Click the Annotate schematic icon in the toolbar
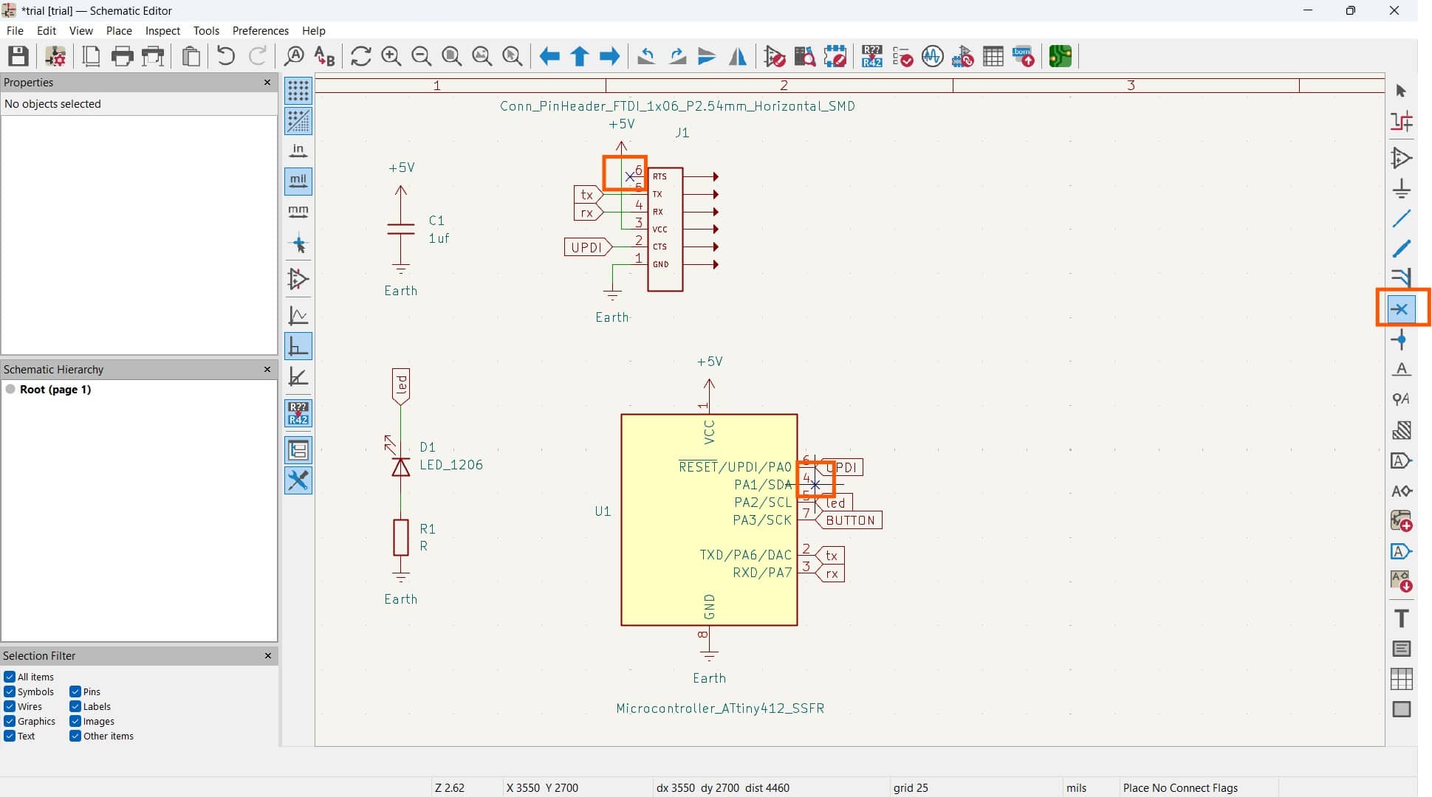The height and width of the screenshot is (797, 1432). click(871, 56)
